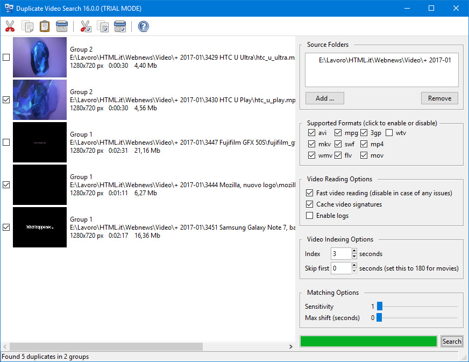This screenshot has width=469, height=362.
Task: Click the Copy checked items icon
Action: [x=103, y=26]
